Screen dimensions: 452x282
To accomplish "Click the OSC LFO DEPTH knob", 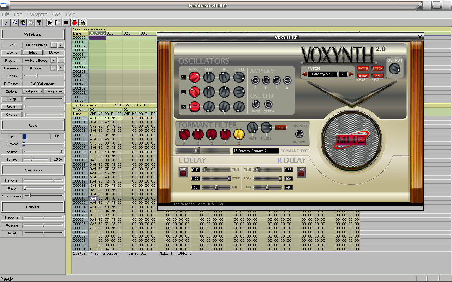I will [x=268, y=104].
